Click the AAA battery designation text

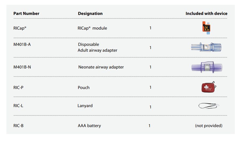[89, 125]
